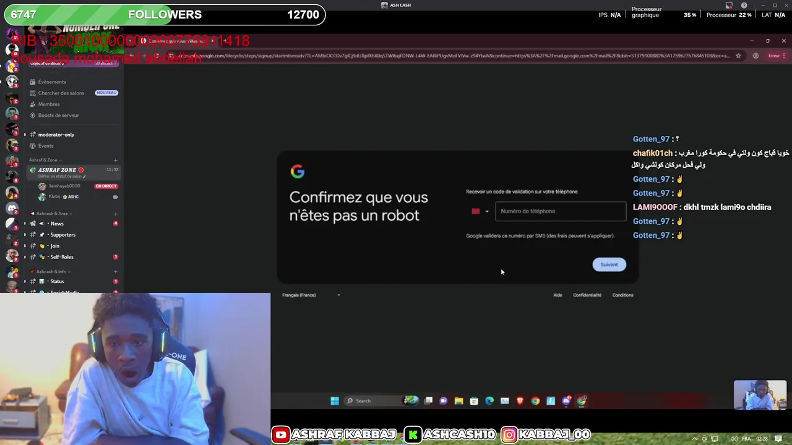Open File Explorer from streamed taskbar
This screenshot has height=445, width=792.
[458, 400]
